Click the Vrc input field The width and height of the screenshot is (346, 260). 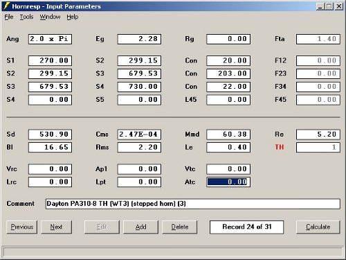[50, 169]
